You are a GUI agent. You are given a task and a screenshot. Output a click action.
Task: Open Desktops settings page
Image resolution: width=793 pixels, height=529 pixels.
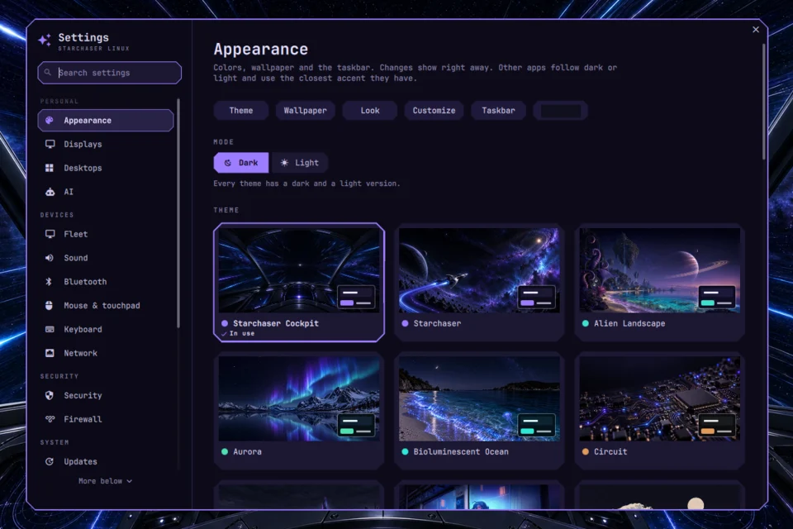106,168
